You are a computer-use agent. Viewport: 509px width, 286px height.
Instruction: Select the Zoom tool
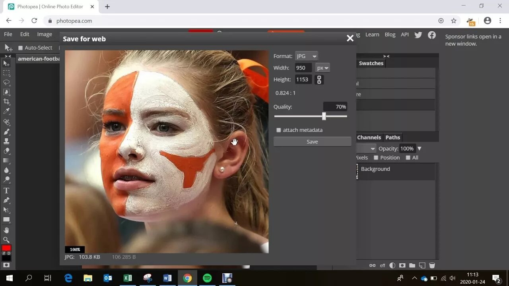(6, 240)
